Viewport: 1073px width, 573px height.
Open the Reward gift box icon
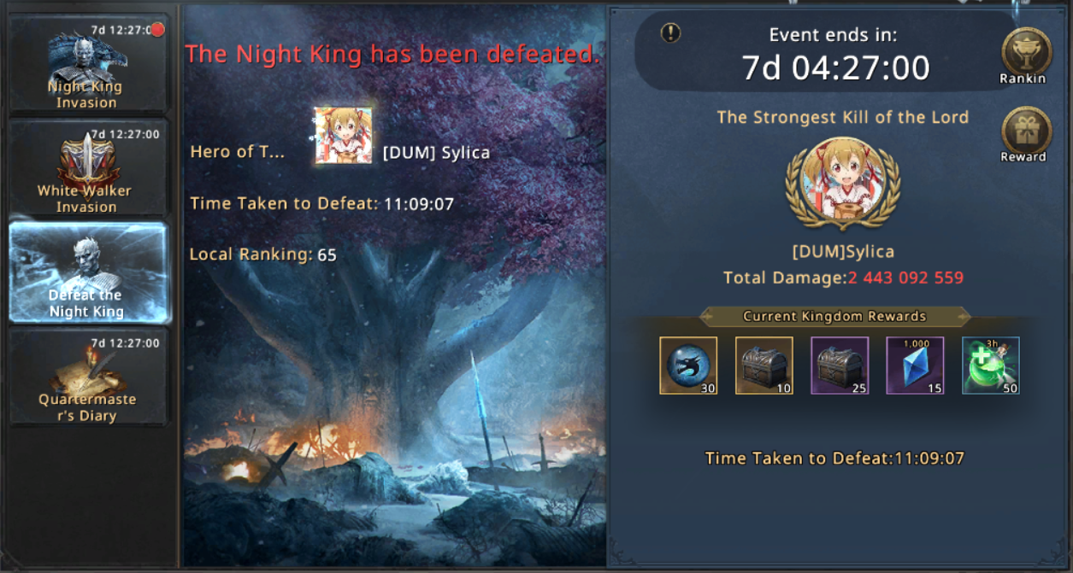[1026, 132]
